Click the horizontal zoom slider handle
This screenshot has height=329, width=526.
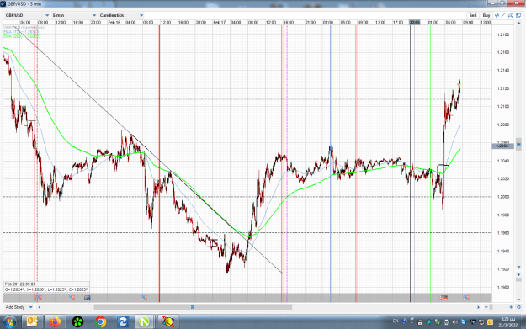pos(491,307)
